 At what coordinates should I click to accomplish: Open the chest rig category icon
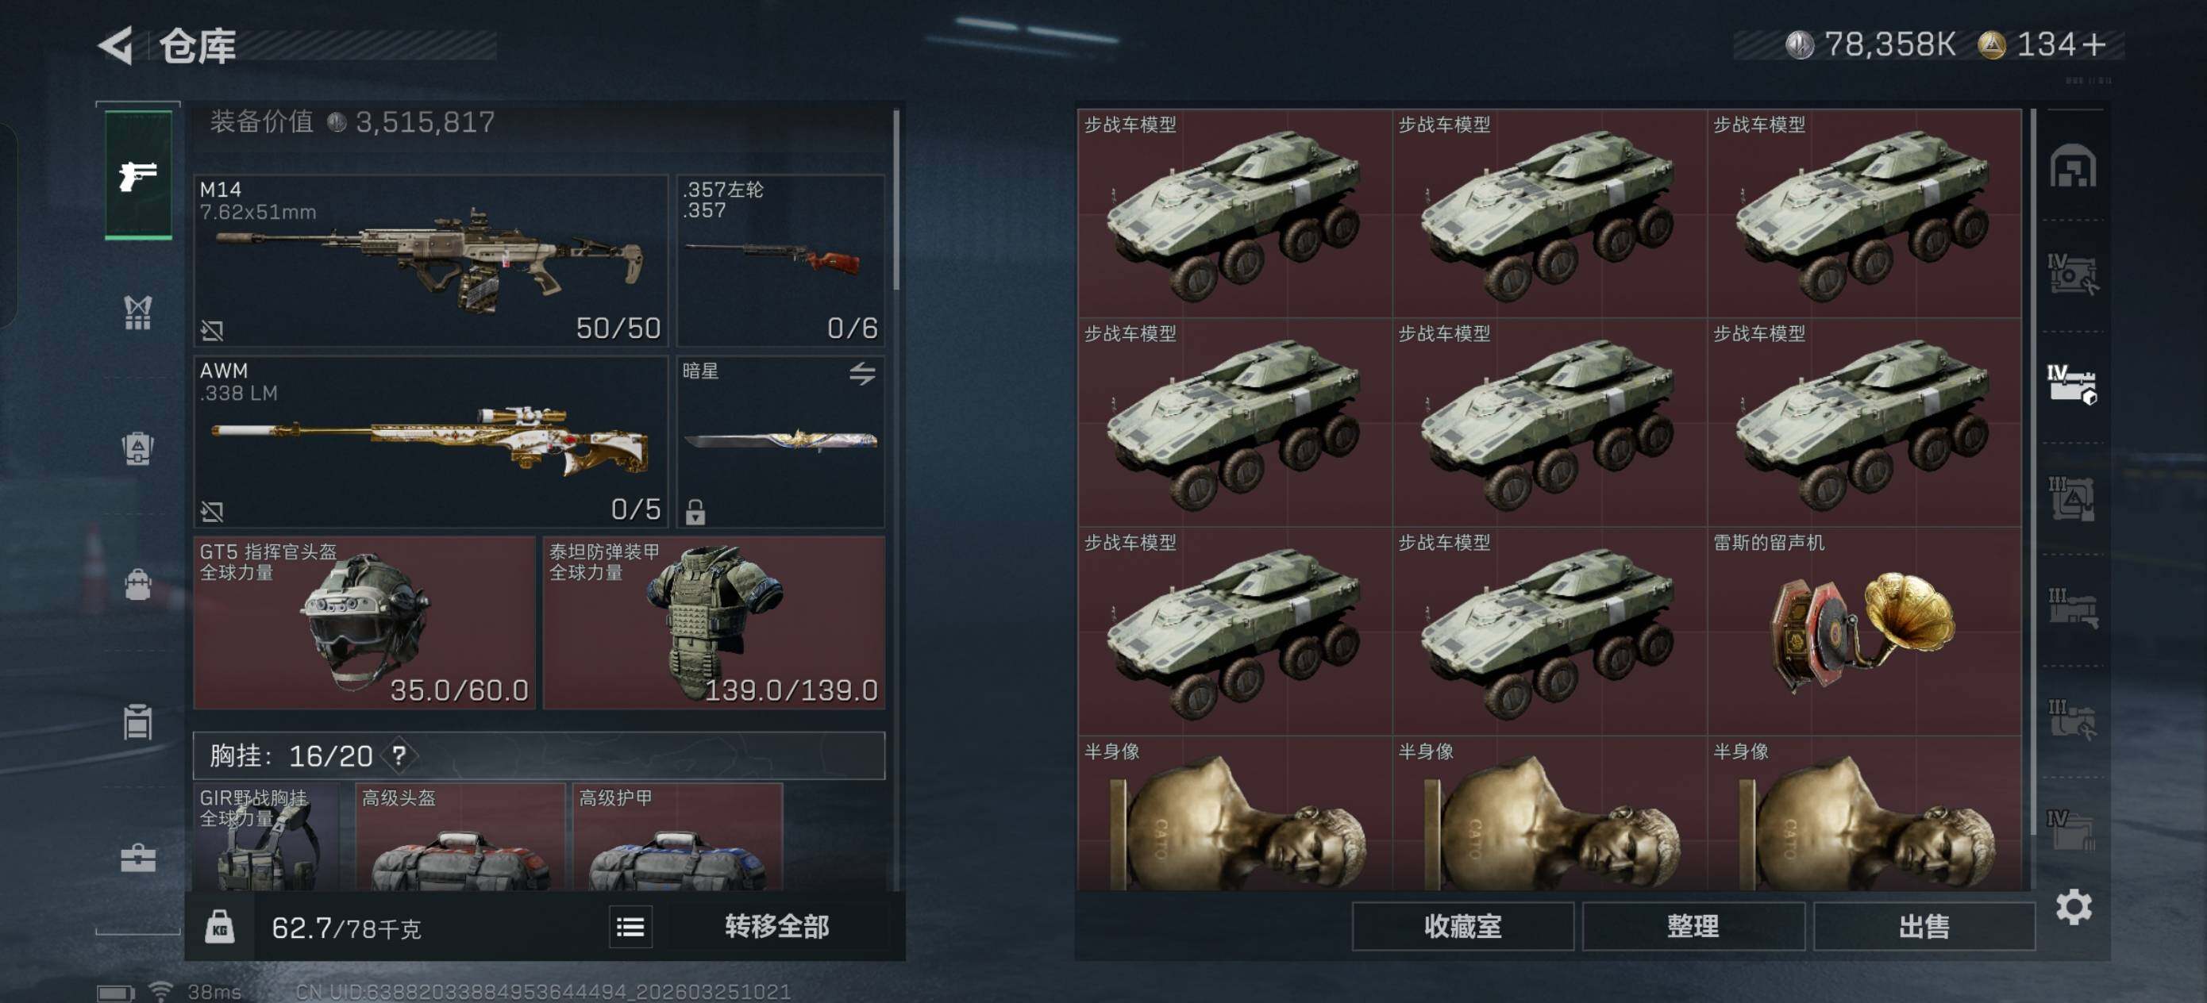[x=138, y=313]
